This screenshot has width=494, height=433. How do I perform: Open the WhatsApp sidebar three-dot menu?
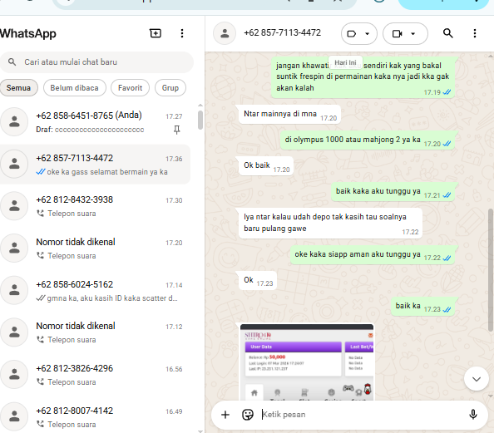(182, 33)
